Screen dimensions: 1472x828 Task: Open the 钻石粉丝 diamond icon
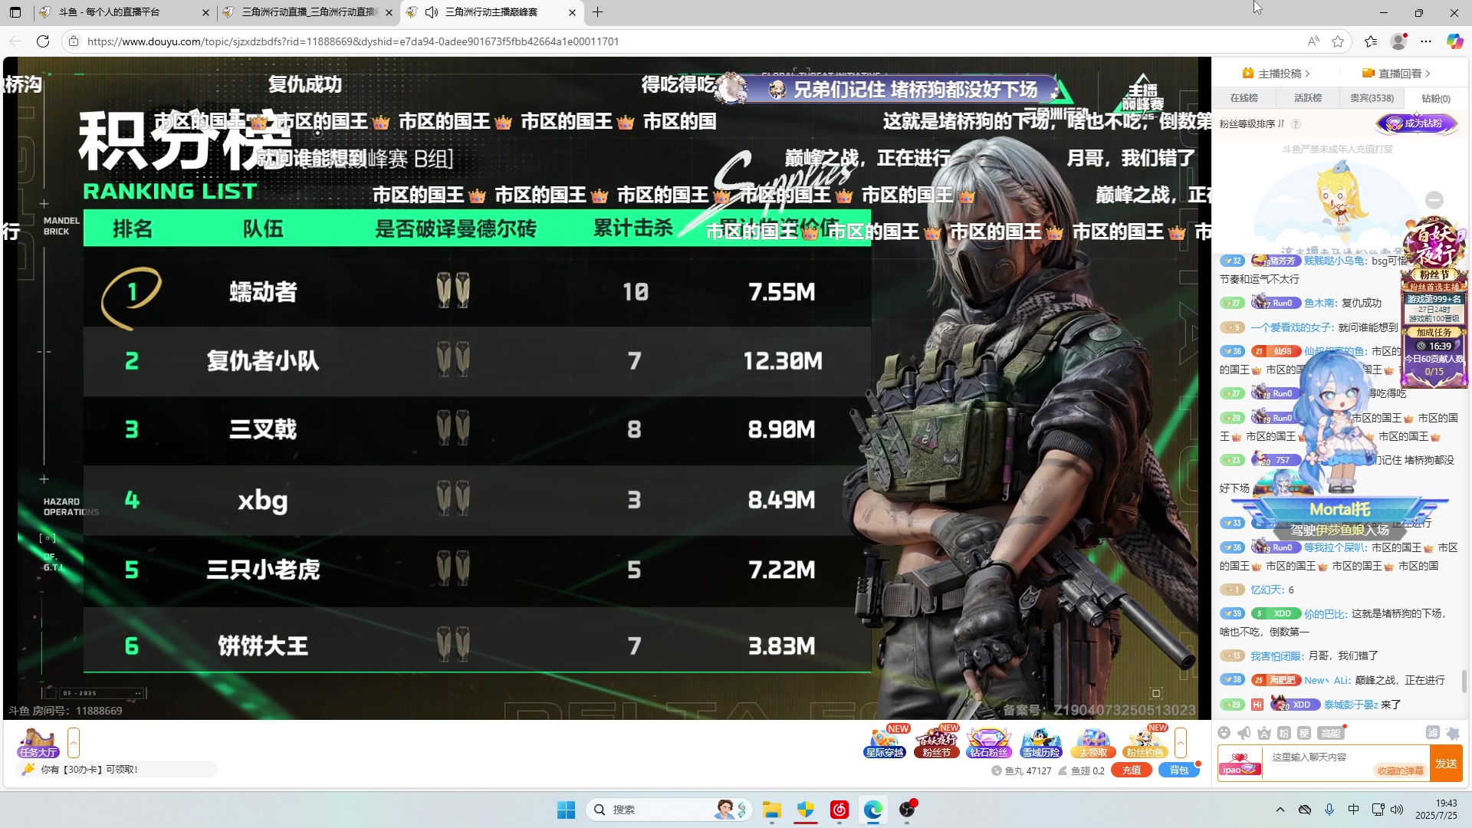coord(988,741)
